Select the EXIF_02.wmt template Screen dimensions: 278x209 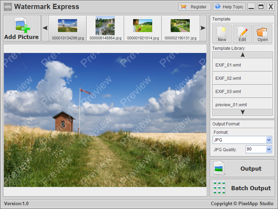click(x=242, y=78)
